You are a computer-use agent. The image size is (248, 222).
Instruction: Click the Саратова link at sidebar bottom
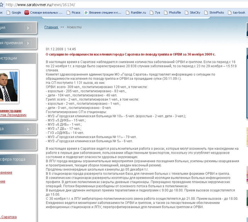tap(8, 217)
